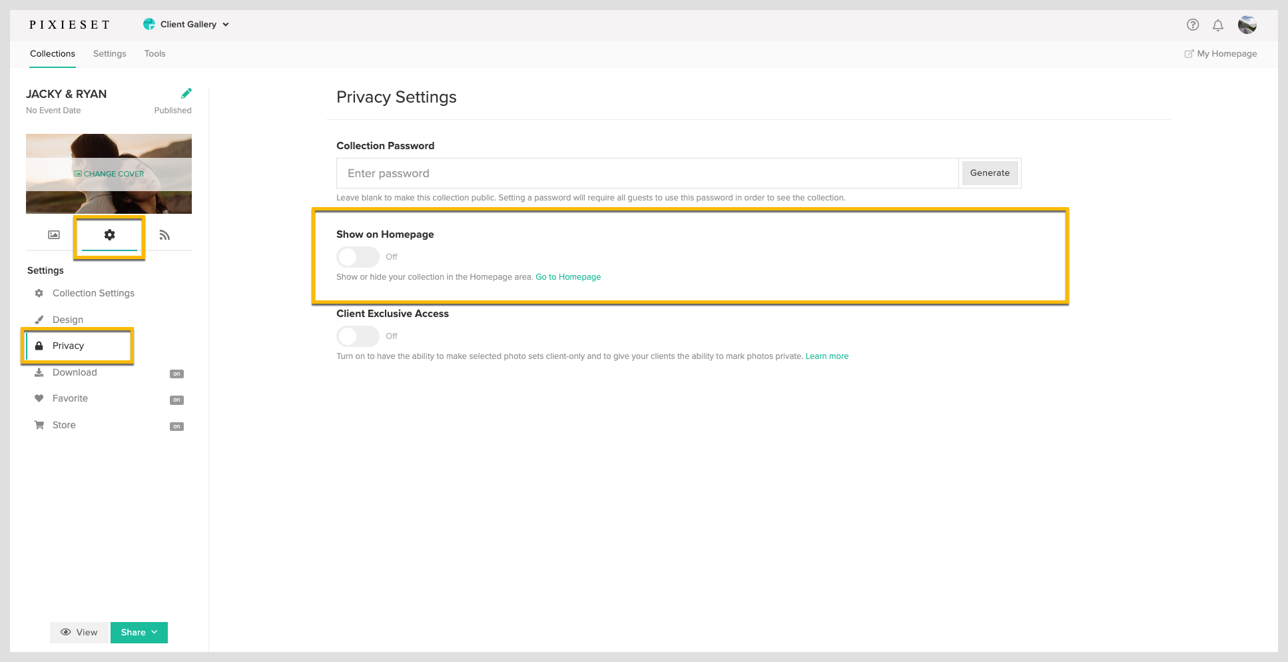Select the settings gear tab icon

click(110, 234)
